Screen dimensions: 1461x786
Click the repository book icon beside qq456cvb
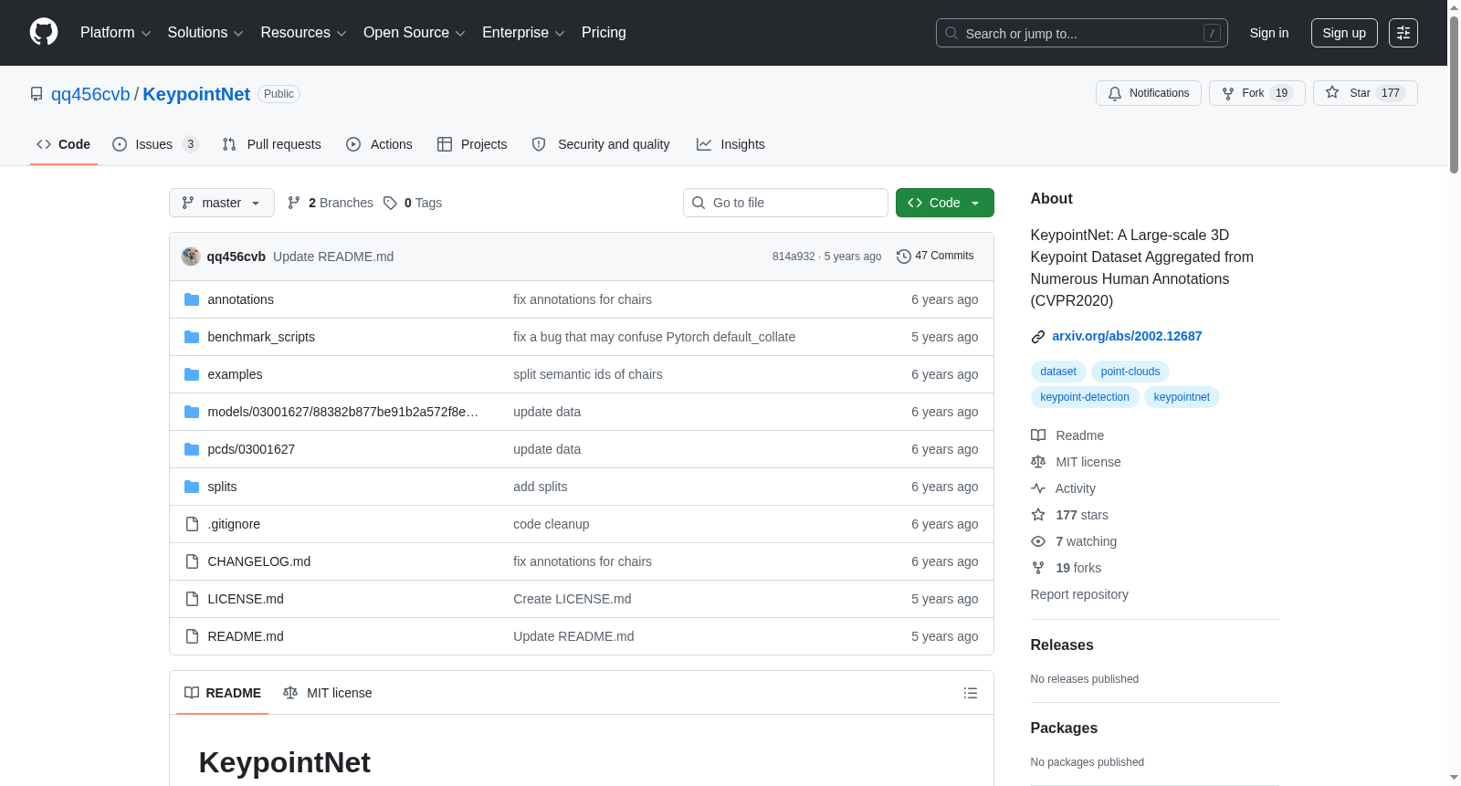[x=37, y=94]
